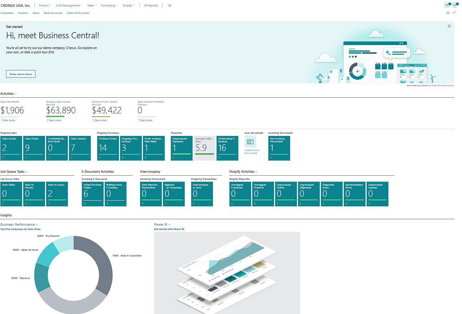Screen dimensions: 462x314
Task: Close the Get started banner
Action: [449, 26]
